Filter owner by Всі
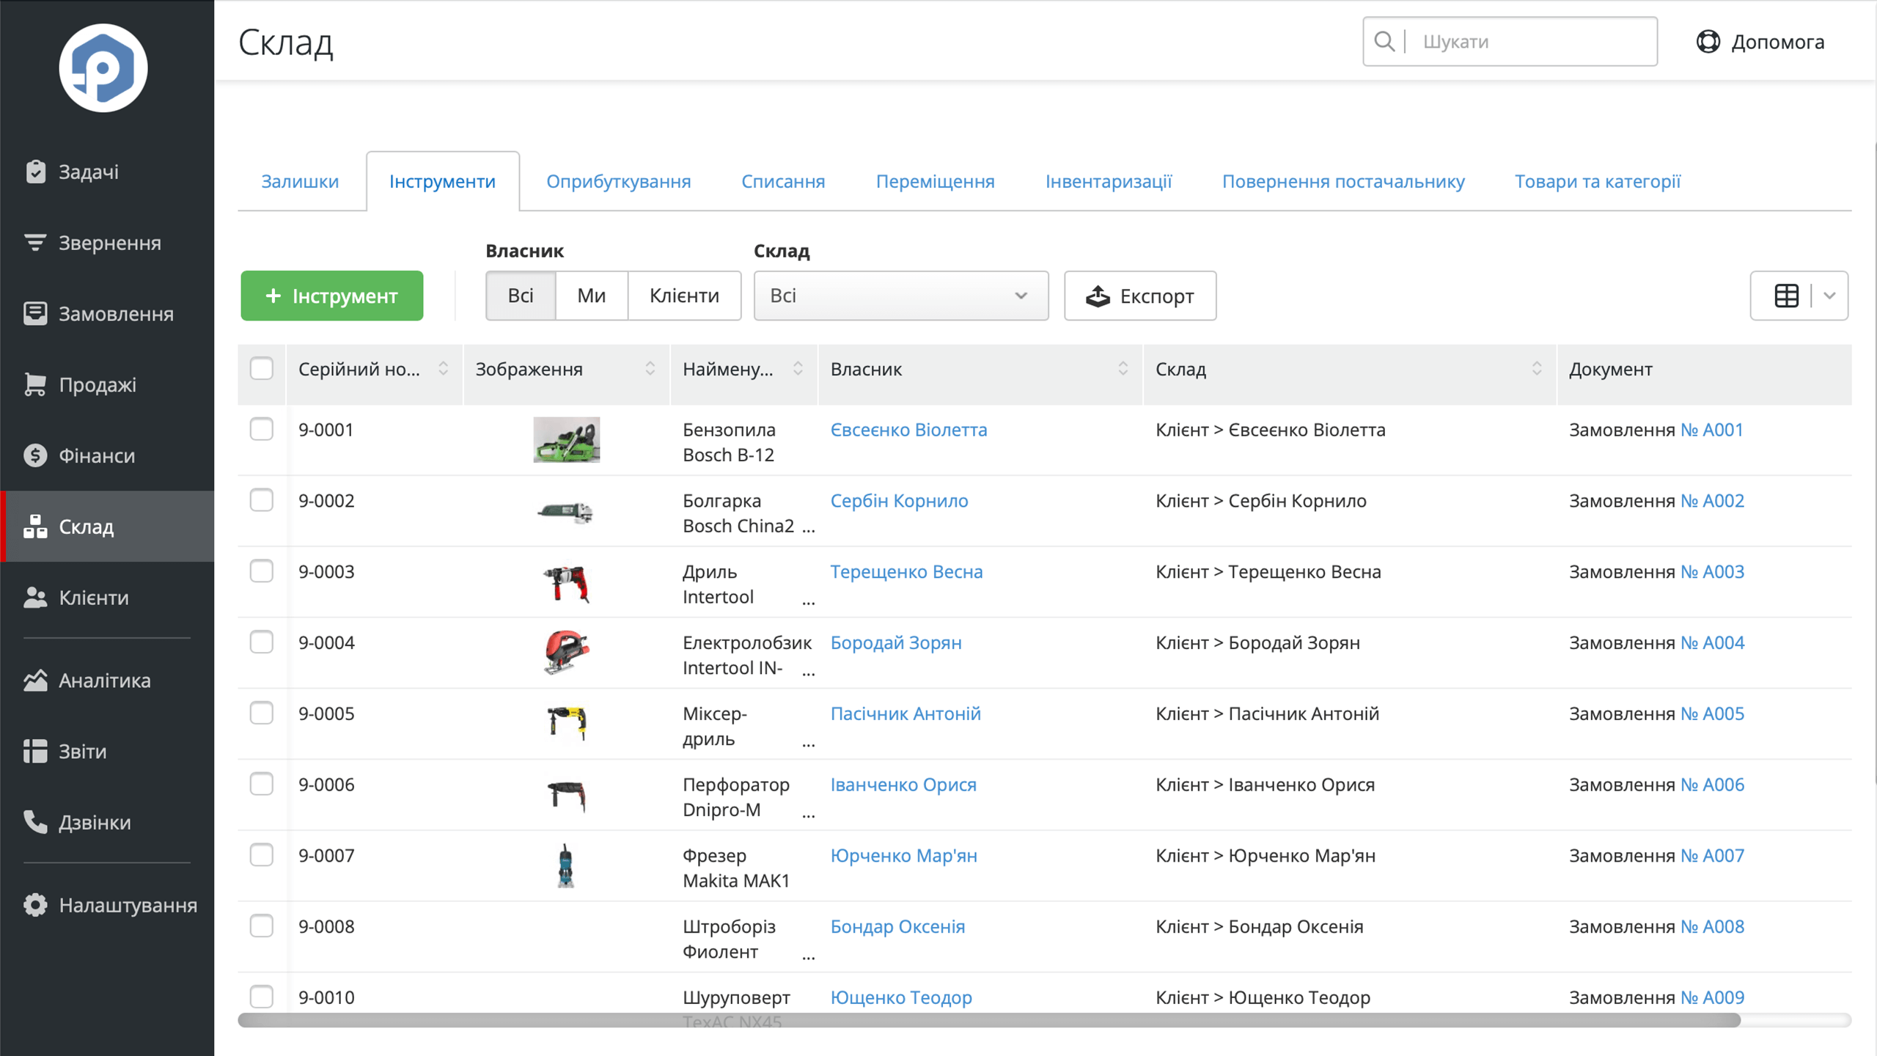 coord(521,296)
